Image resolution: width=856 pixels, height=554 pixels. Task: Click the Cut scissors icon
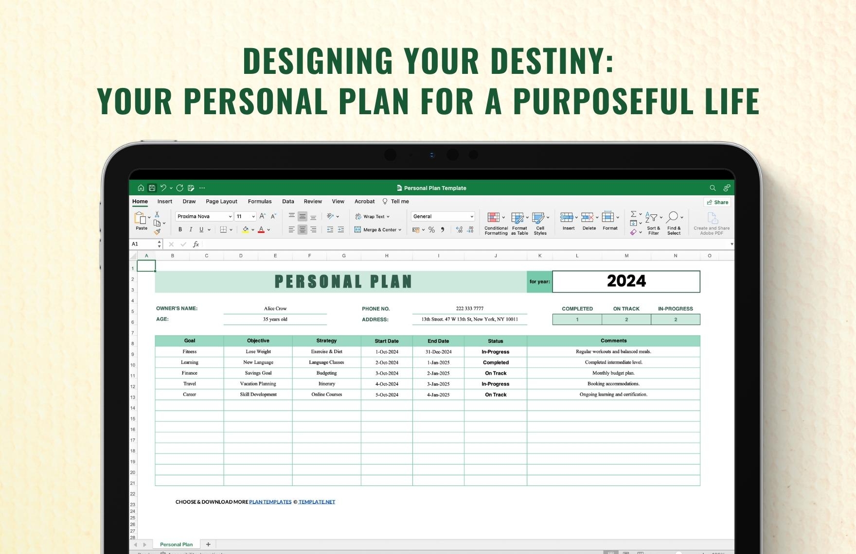pos(157,214)
